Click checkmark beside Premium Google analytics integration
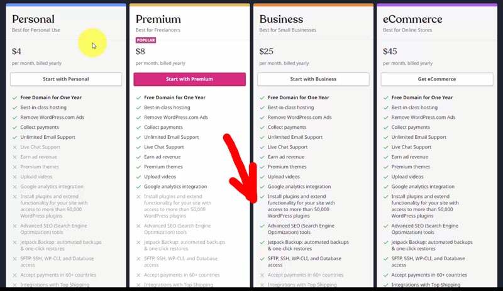503x291 pixels. 138,187
